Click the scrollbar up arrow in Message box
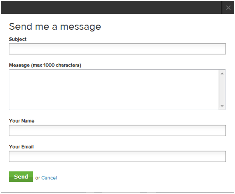Viewport: 235px width, 194px height. point(222,74)
